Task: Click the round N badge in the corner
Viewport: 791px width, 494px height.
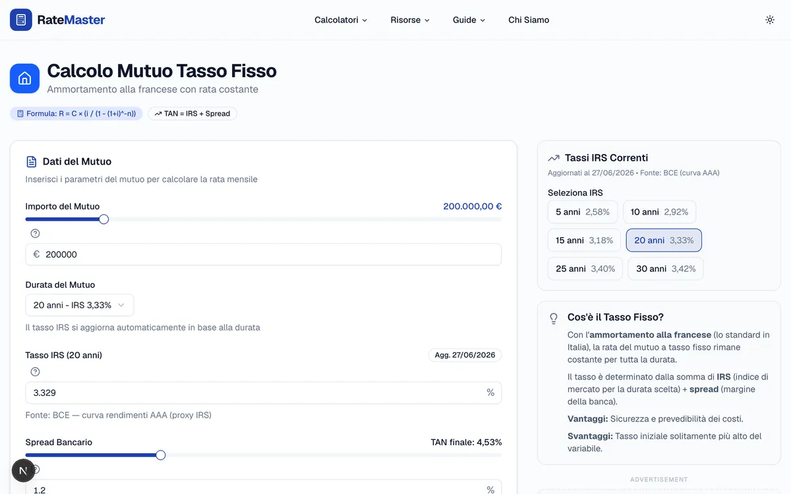Action: [x=23, y=470]
